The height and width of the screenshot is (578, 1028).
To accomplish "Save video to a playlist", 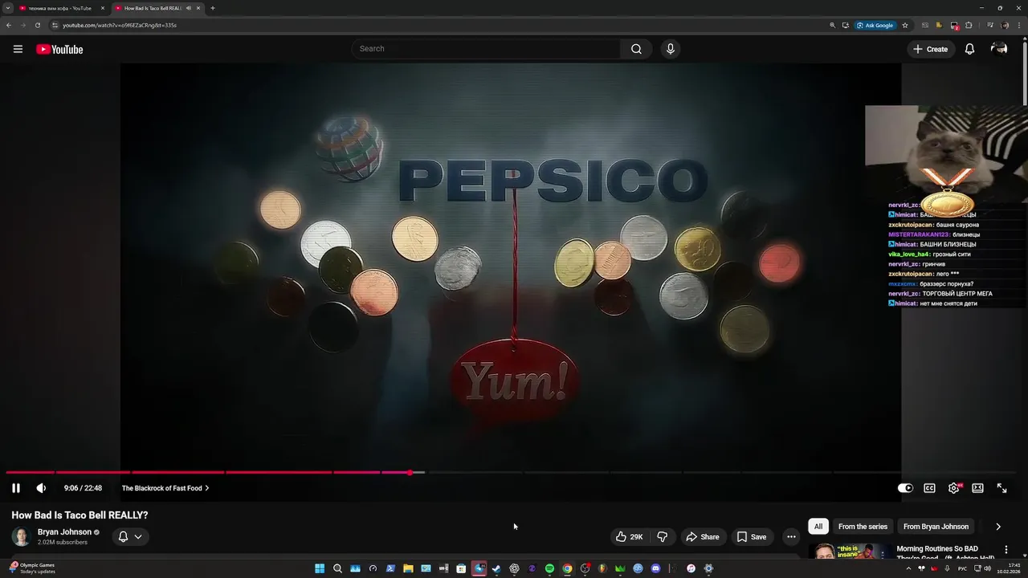I will point(752,536).
